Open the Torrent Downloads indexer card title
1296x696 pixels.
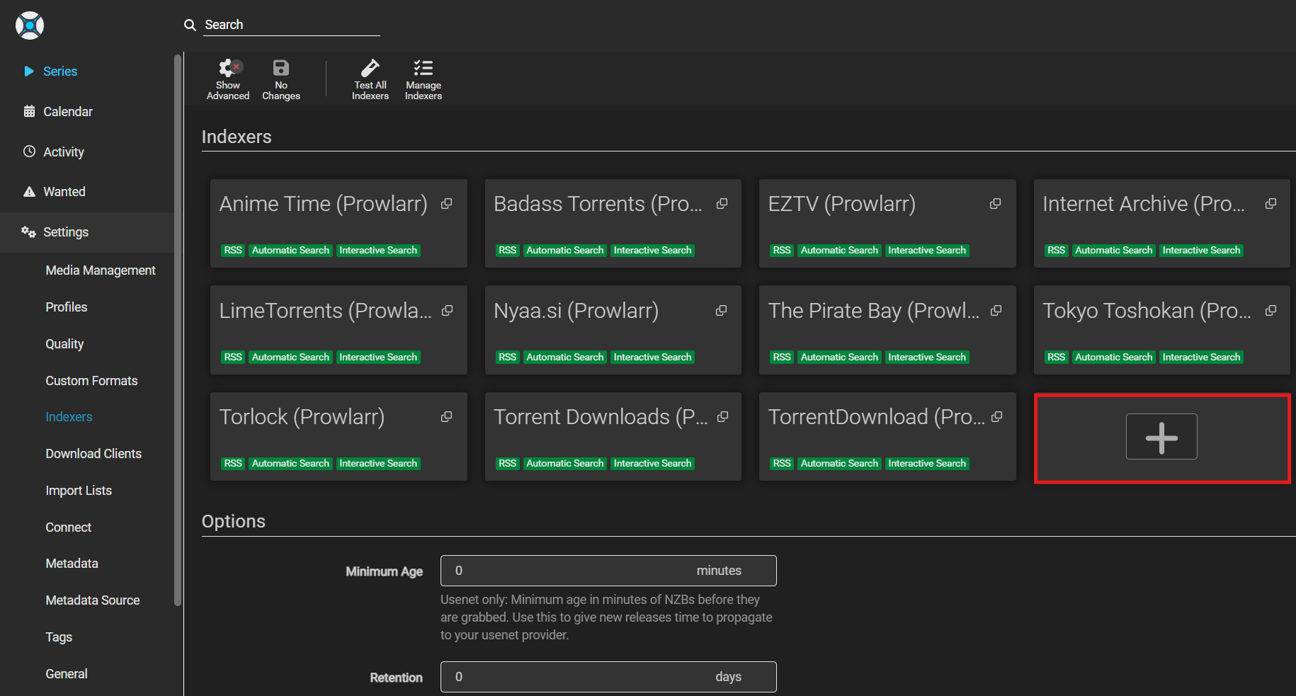tap(600, 417)
